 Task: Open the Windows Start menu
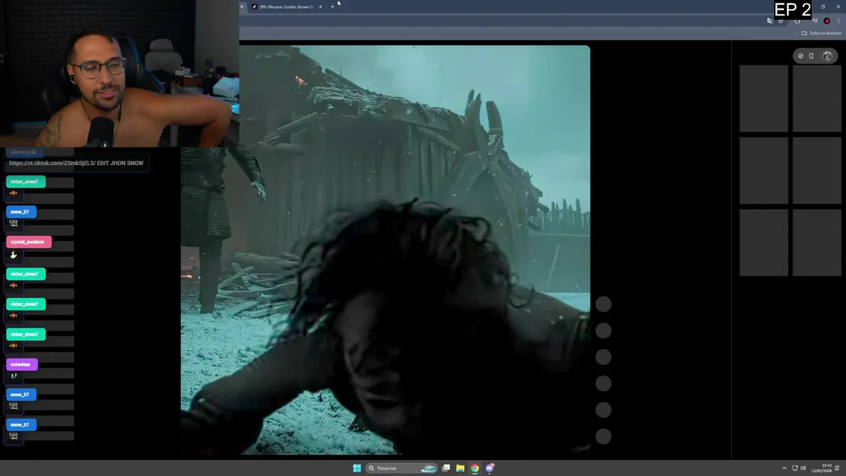click(x=357, y=468)
